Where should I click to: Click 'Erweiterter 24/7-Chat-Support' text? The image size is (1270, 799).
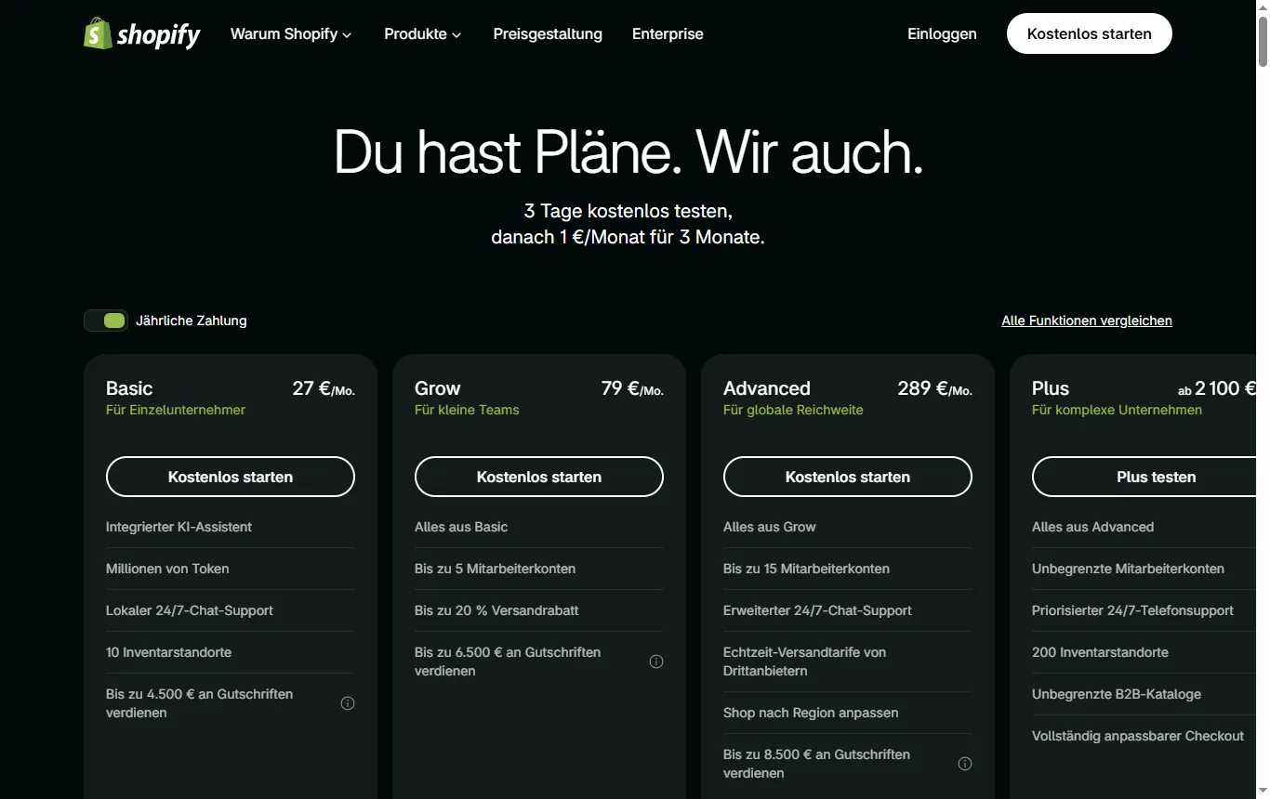tap(817, 610)
